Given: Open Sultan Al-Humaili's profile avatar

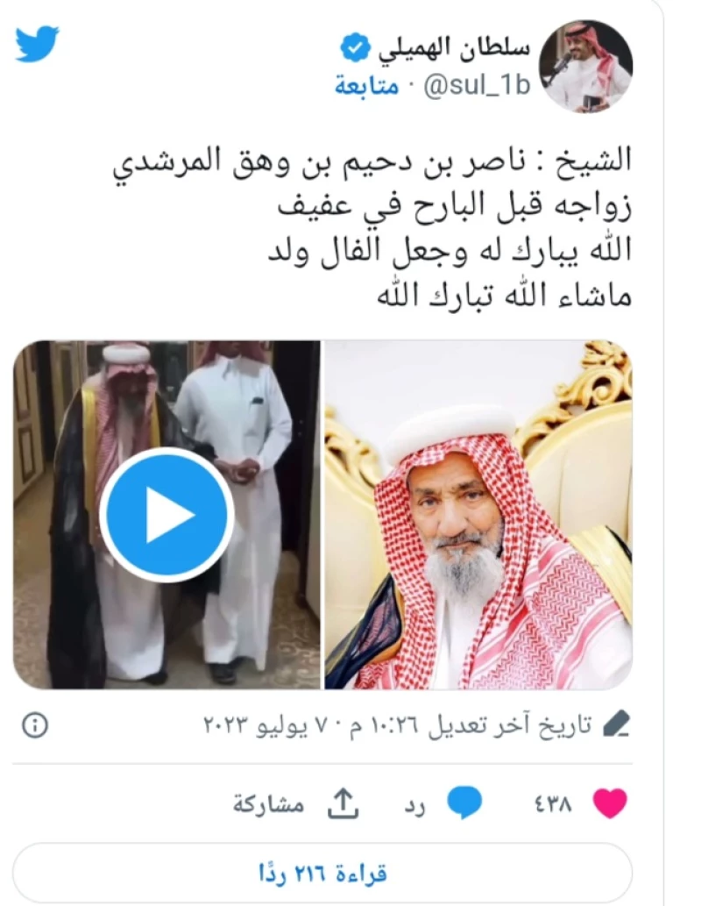Looking at the screenshot, I should point(585,66).
